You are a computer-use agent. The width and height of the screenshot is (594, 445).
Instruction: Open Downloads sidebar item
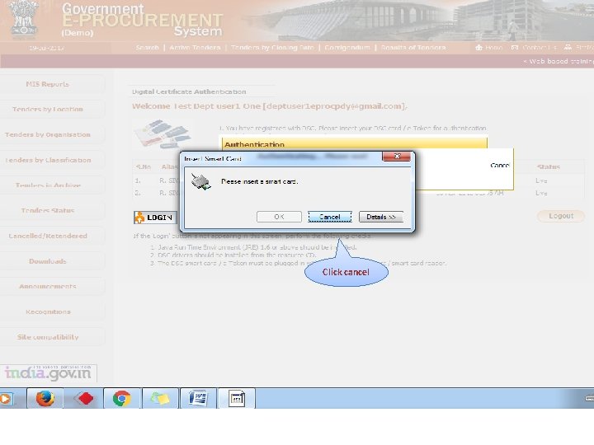pyautogui.click(x=48, y=261)
